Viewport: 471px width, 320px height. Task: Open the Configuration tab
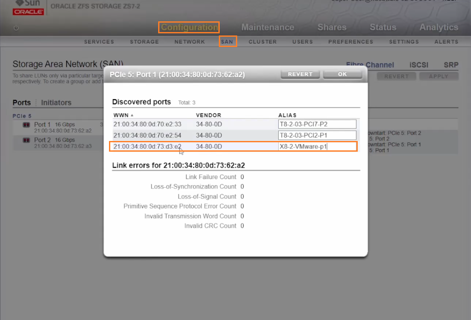pyautogui.click(x=189, y=27)
